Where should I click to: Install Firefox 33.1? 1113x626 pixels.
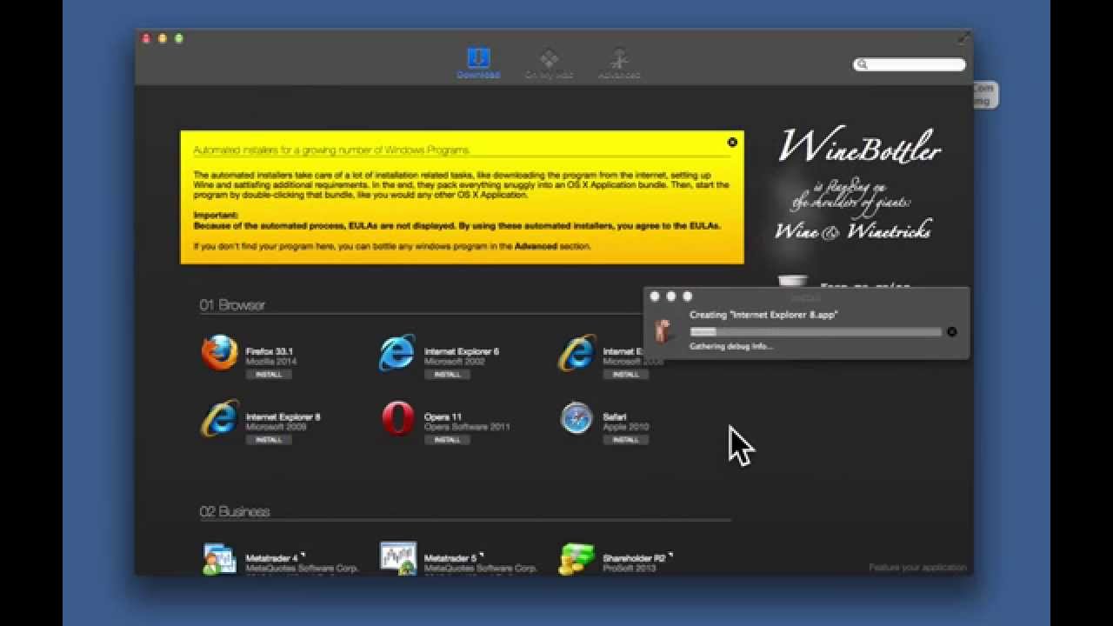(269, 375)
